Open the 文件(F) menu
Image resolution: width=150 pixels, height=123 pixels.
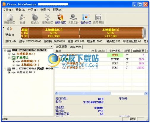click(8, 10)
